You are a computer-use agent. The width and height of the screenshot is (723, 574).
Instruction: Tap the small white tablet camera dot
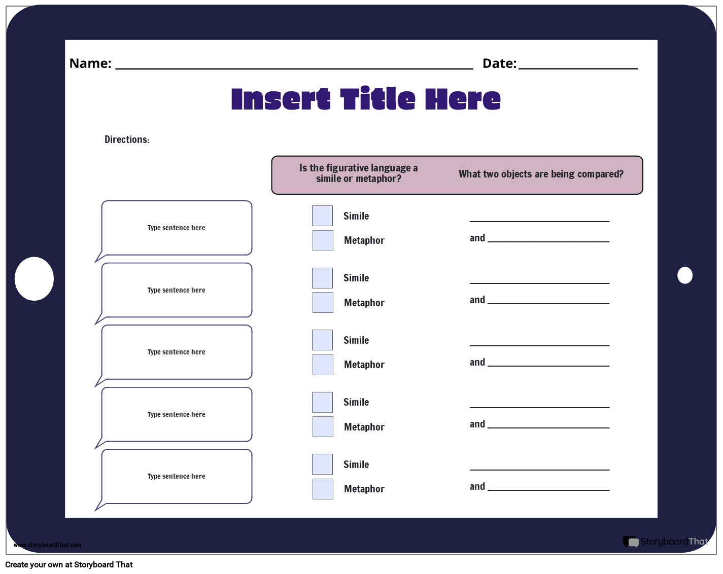pyautogui.click(x=684, y=275)
